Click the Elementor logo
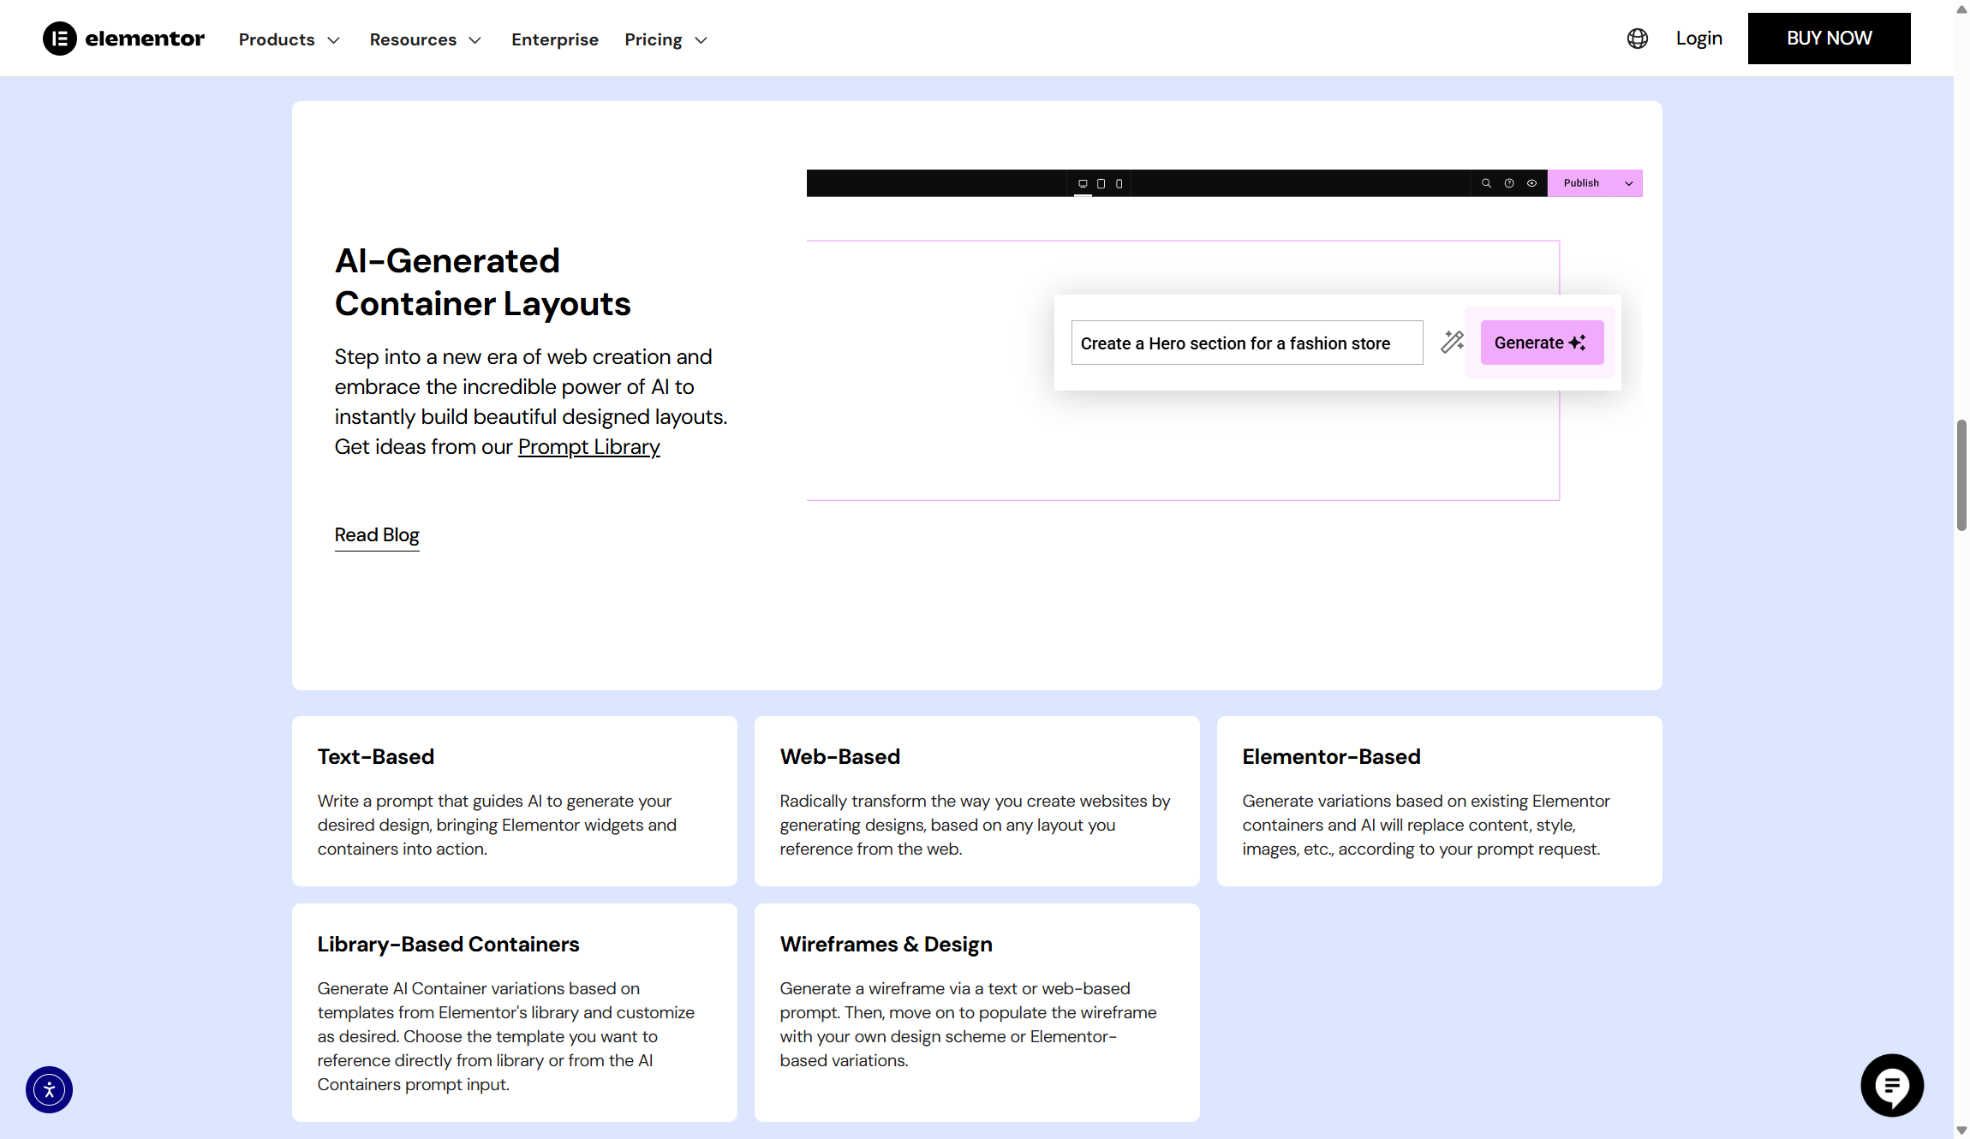The height and width of the screenshot is (1139, 1970). pyautogui.click(x=124, y=39)
